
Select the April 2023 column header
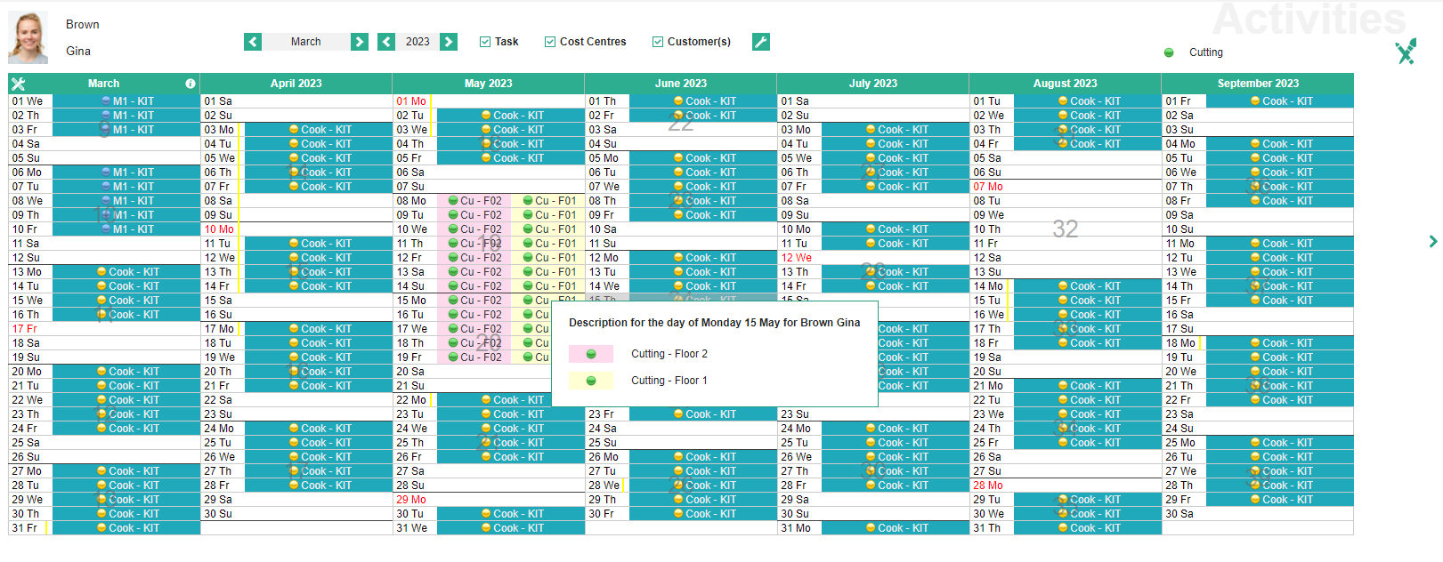pyautogui.click(x=296, y=84)
